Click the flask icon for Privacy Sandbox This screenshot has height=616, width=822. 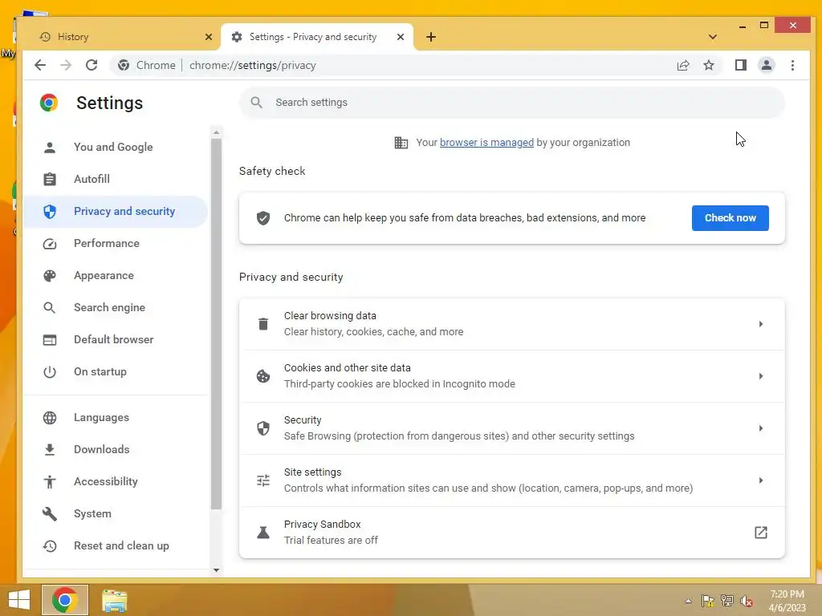tap(263, 533)
